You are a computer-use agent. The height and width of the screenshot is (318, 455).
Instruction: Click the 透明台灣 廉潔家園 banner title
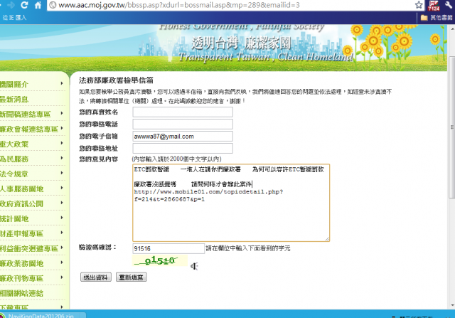point(241,43)
